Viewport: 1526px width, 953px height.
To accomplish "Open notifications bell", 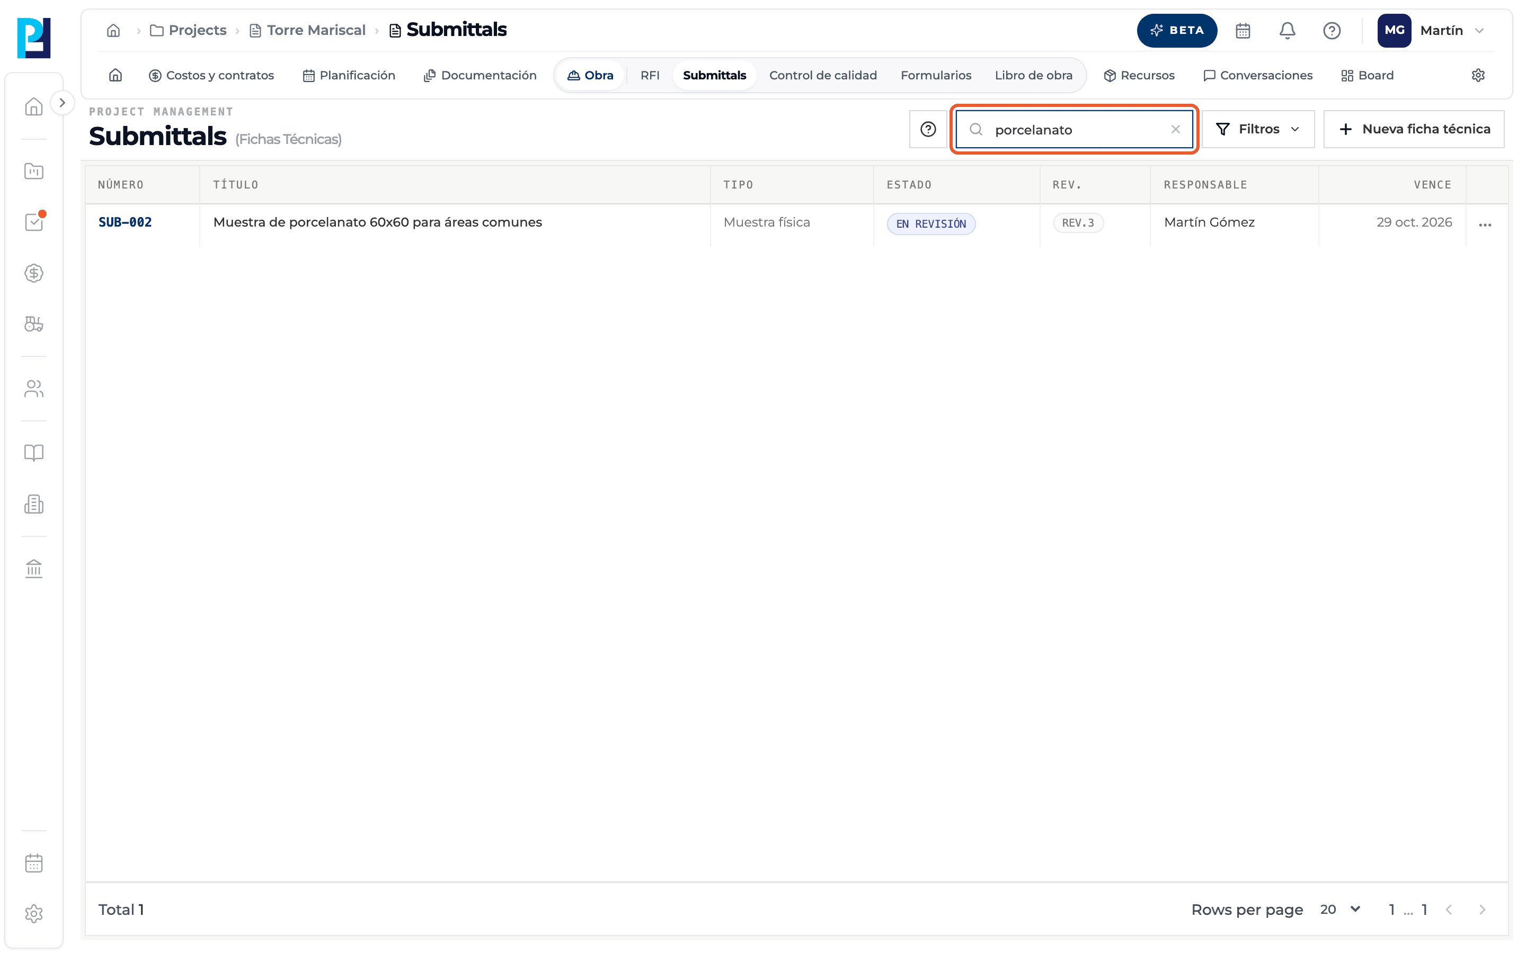I will pyautogui.click(x=1287, y=30).
